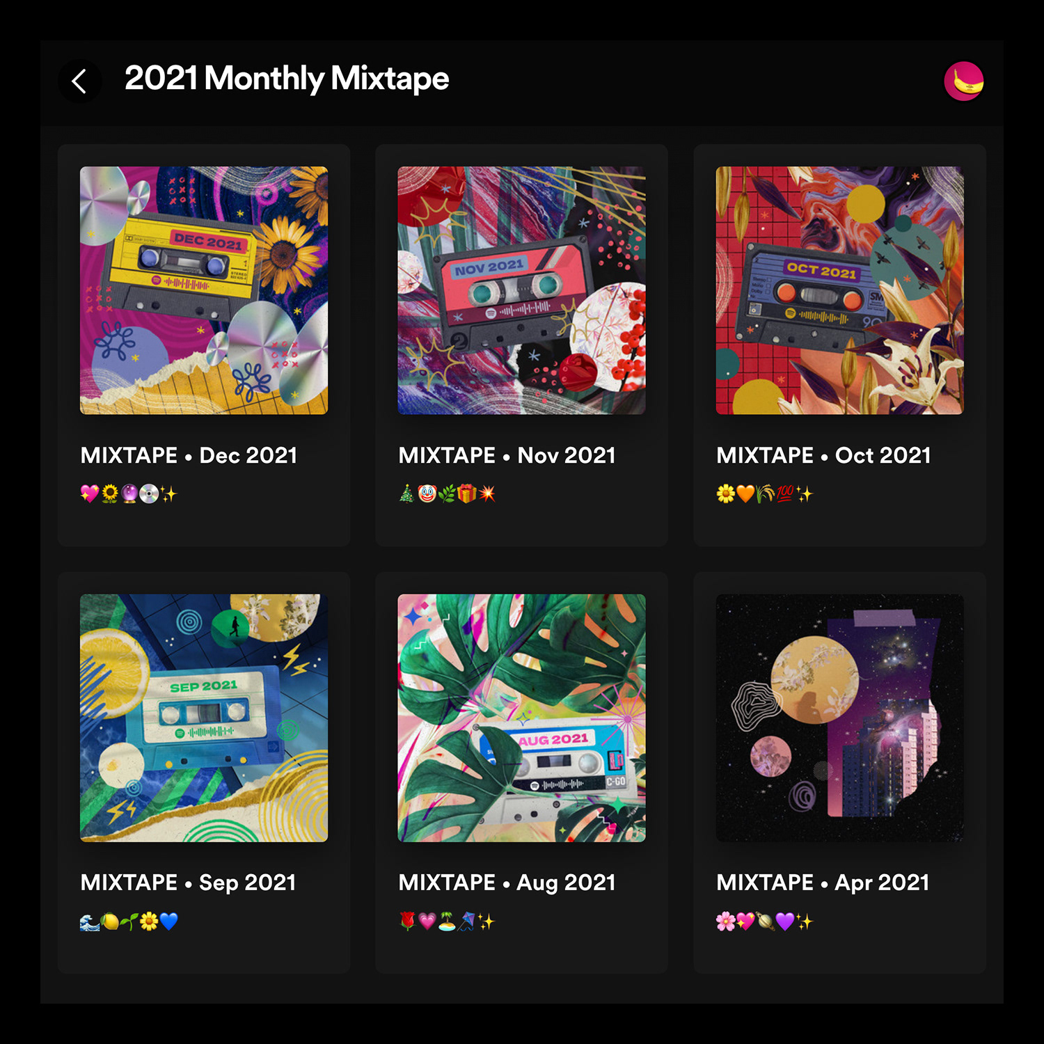Open the Sep 2021 mixtape cover
This screenshot has height=1044, width=1044.
(204, 718)
